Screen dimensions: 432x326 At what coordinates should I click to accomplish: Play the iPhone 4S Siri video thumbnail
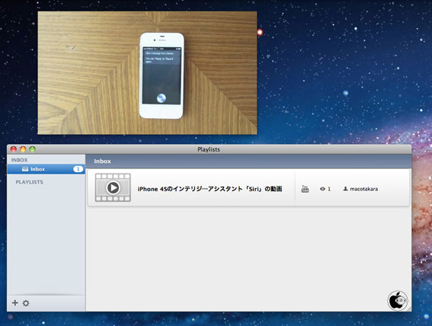coord(113,187)
